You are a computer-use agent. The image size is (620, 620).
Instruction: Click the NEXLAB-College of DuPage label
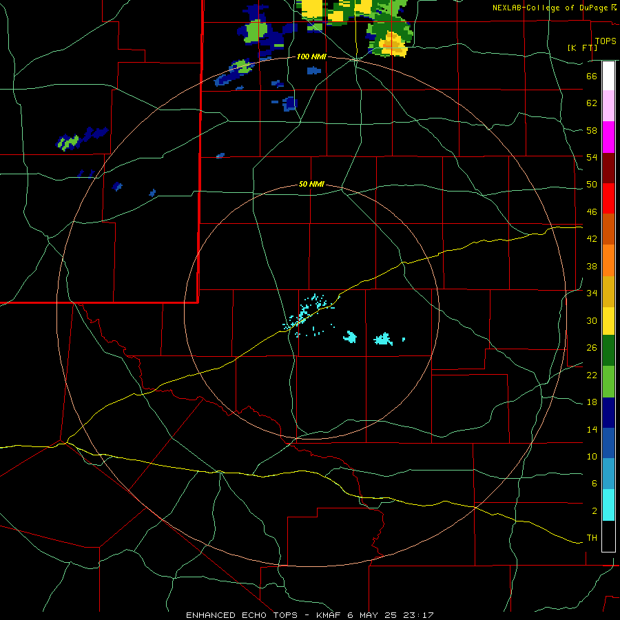click(x=550, y=8)
